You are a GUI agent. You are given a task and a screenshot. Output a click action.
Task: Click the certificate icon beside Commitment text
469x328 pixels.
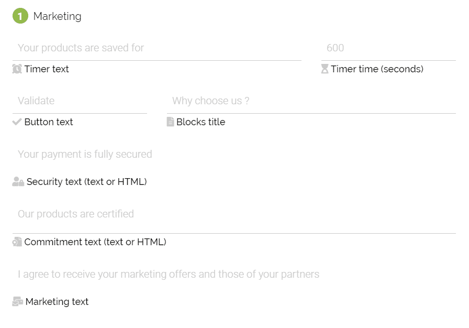tap(17, 242)
